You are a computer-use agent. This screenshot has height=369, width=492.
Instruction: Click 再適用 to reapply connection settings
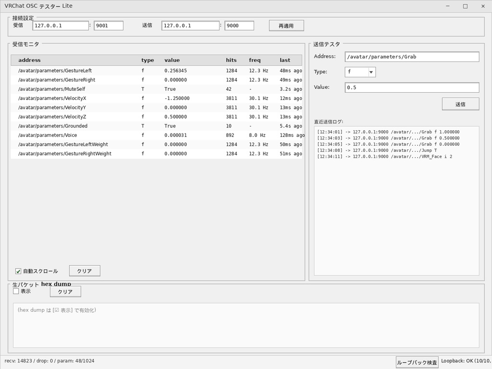click(x=286, y=25)
